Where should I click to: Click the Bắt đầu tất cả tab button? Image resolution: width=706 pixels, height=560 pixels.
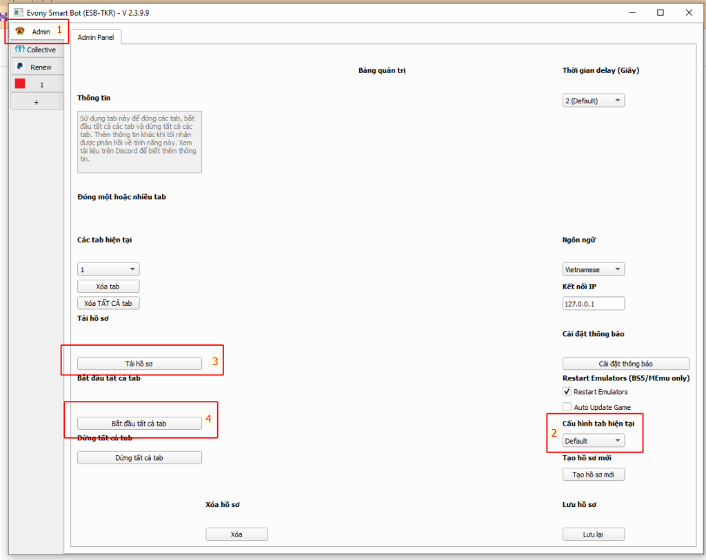(x=139, y=424)
